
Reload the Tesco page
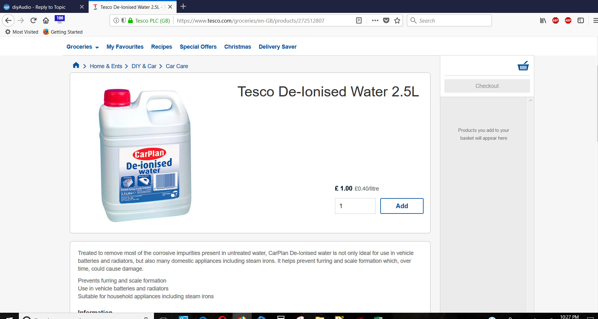pos(33,21)
